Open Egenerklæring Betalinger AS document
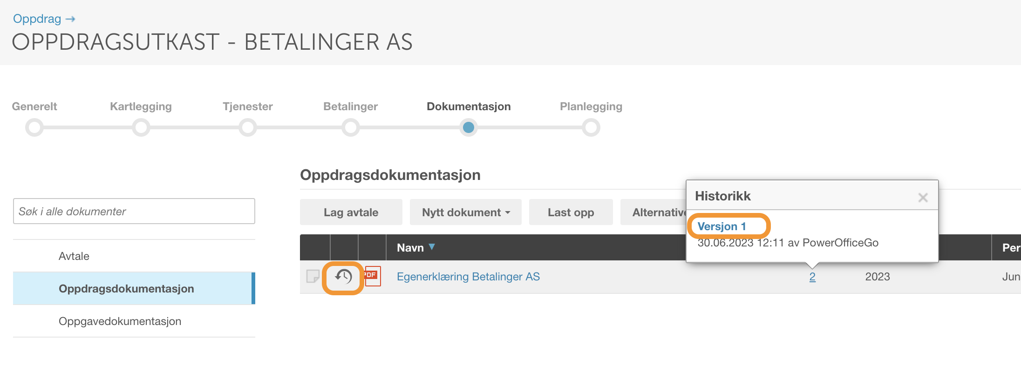Viewport: 1021px width, 385px height. click(x=468, y=277)
